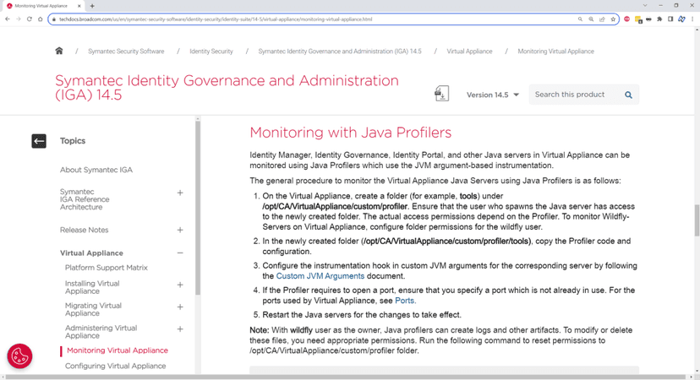Collapse the Topics sidebar with arrow button
The height and width of the screenshot is (380, 700).
[x=39, y=141]
